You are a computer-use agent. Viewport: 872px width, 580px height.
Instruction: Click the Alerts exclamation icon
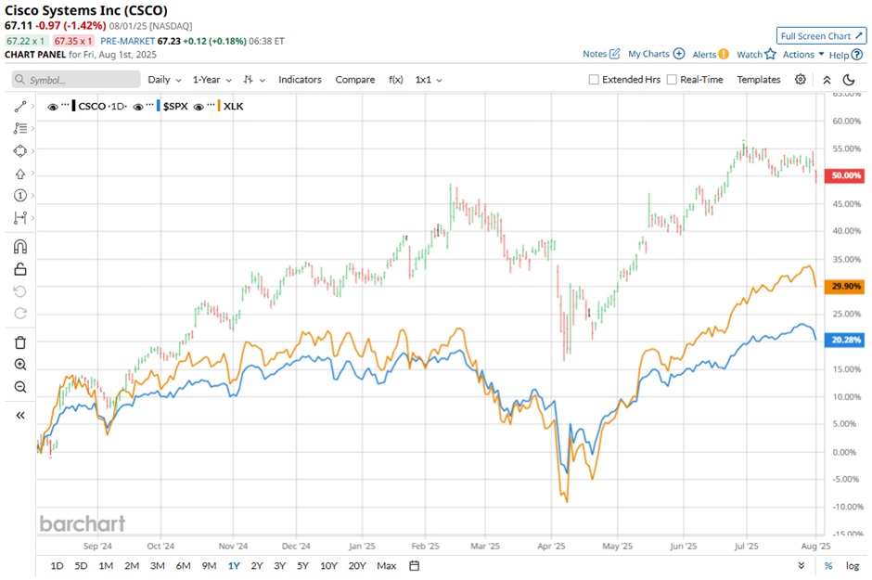(723, 54)
